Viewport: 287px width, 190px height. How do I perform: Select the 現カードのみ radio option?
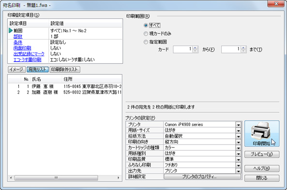tap(146, 34)
